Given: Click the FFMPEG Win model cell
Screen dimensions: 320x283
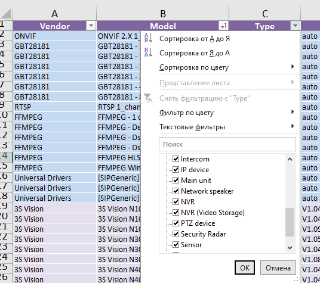Looking at the screenshot, I should [119, 168].
